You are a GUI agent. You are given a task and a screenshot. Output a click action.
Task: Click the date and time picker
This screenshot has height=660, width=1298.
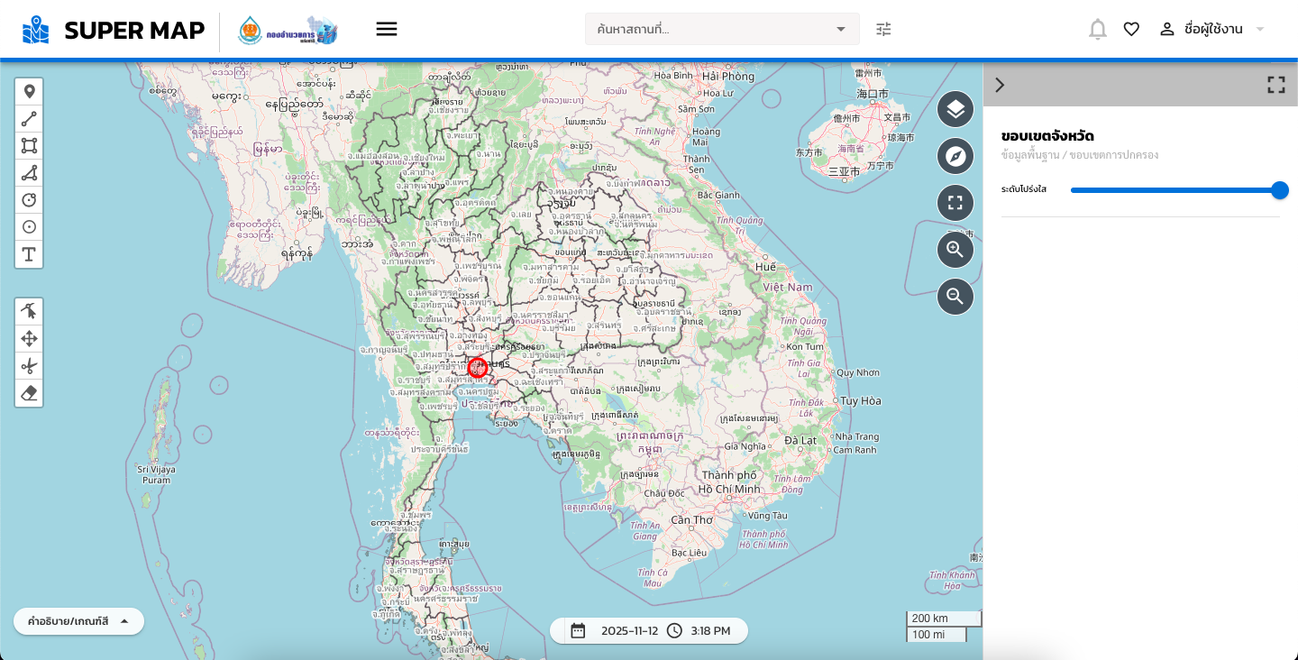(x=649, y=630)
